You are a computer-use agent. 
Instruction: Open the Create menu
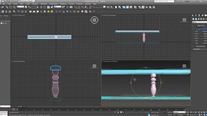[28, 4]
